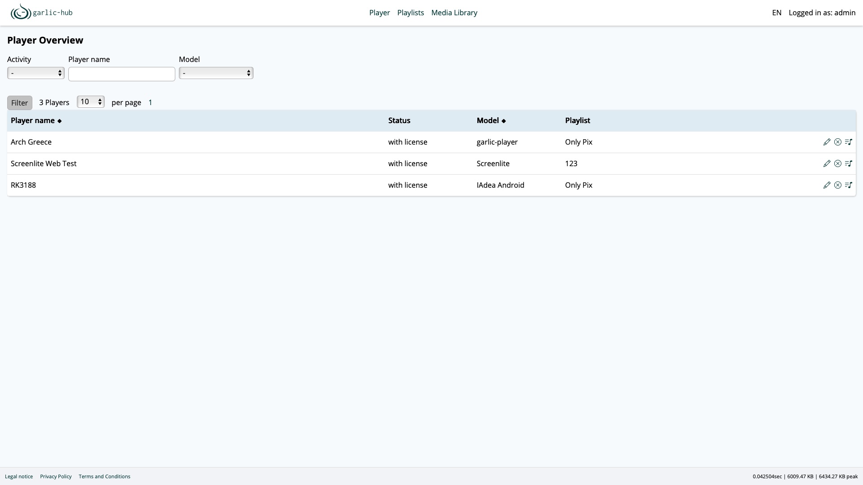863x485 pixels.
Task: Open playlist assignment for RK3188
Action: point(848,185)
